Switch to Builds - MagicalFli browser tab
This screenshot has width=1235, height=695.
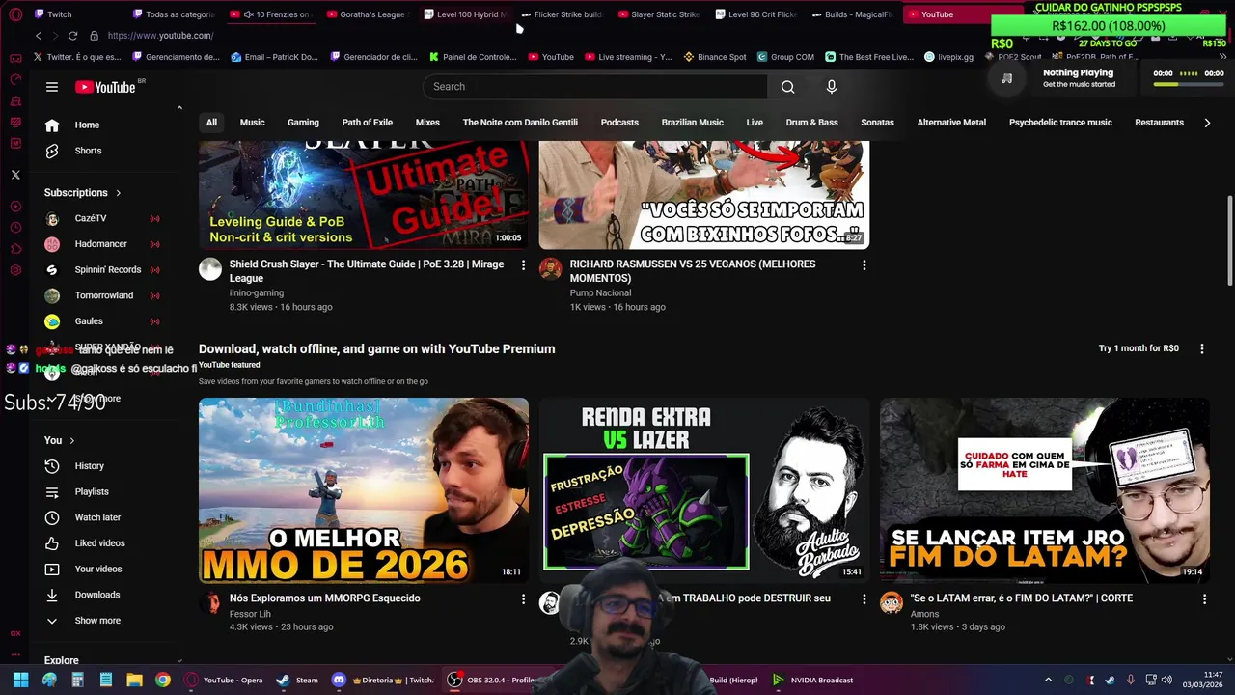tap(853, 14)
